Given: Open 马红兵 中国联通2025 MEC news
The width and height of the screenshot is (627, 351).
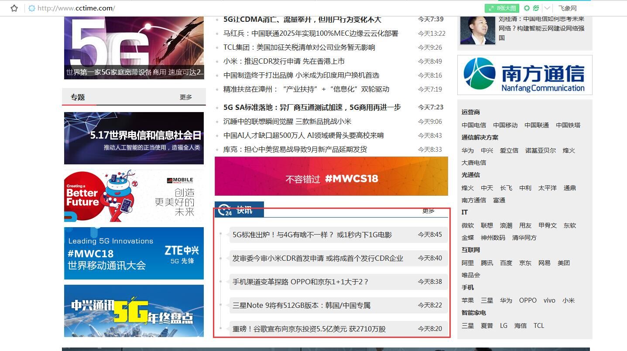Looking at the screenshot, I should point(311,33).
